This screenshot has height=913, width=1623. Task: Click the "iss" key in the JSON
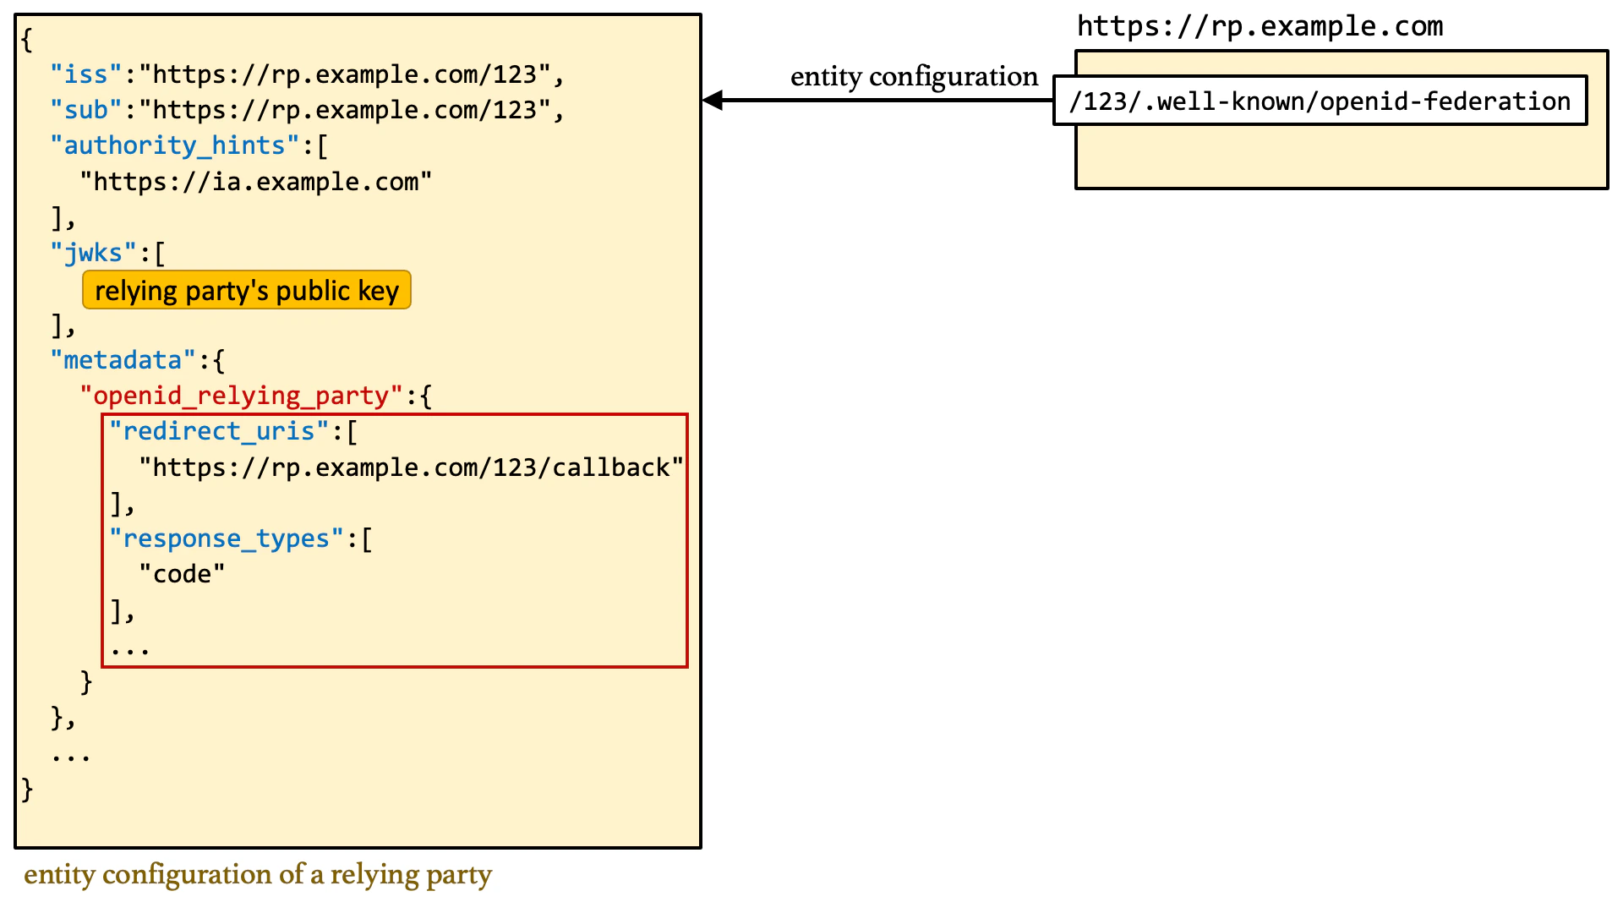point(85,74)
